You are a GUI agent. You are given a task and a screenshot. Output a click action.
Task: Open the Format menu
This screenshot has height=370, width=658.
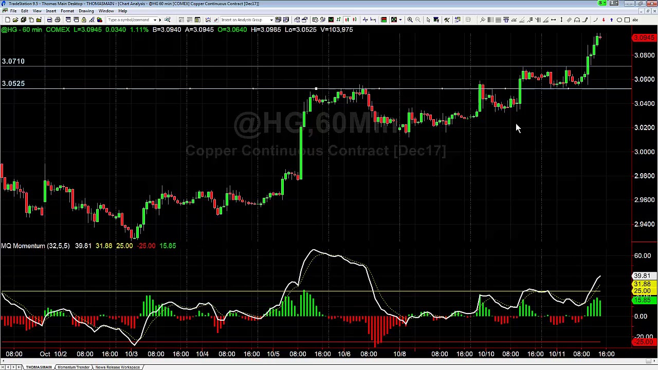tap(67, 11)
